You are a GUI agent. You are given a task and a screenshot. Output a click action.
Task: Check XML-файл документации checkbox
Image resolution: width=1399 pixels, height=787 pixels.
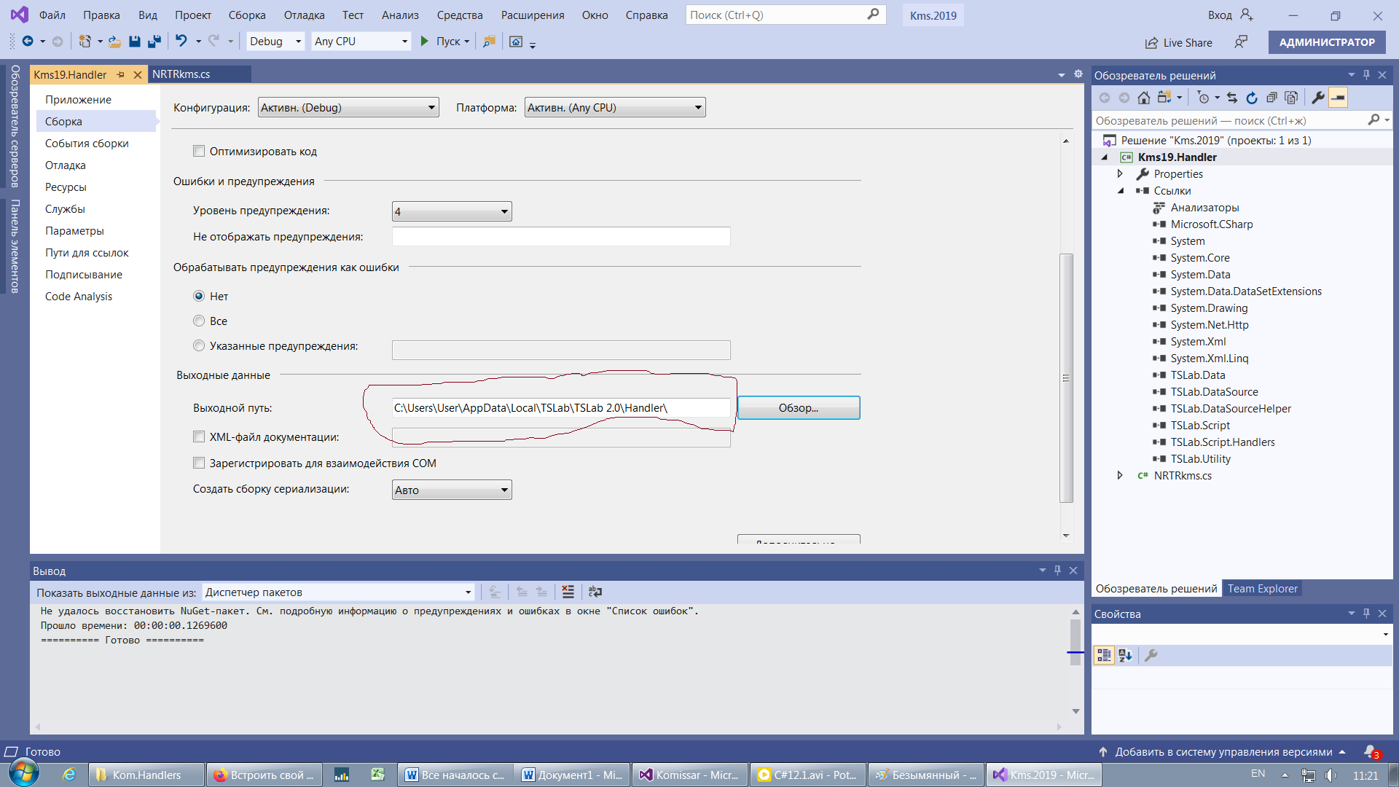pos(199,437)
